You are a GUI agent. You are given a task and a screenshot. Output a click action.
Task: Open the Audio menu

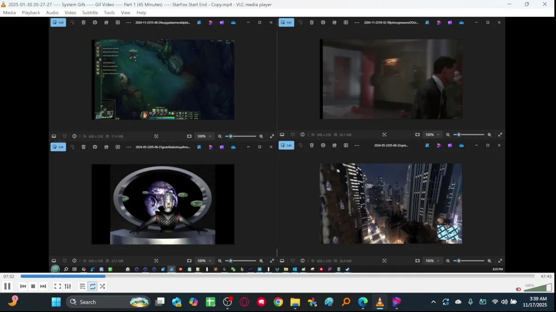tap(52, 13)
